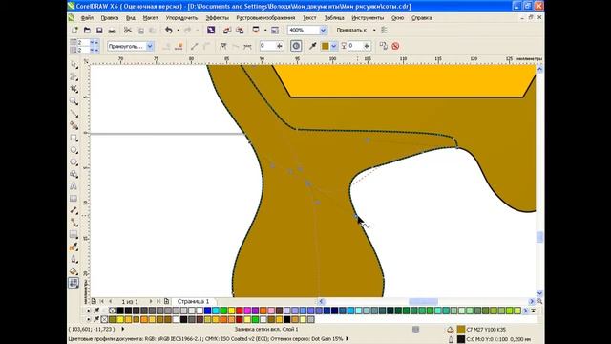Select the Shape edit tool
This screenshot has height=344, width=611.
74,77
